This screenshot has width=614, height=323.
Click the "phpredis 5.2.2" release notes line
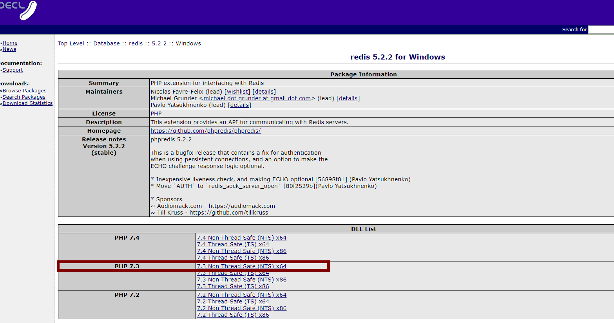[x=171, y=139]
